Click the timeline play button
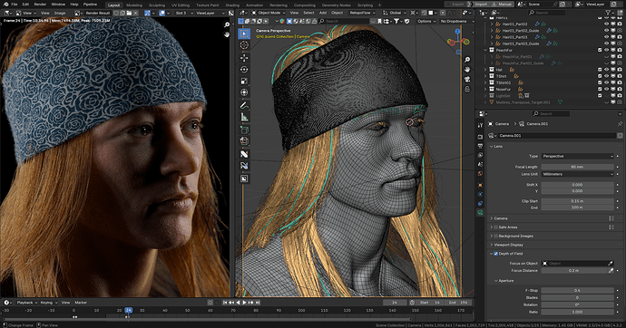This screenshot has height=328, width=626. pos(245,303)
